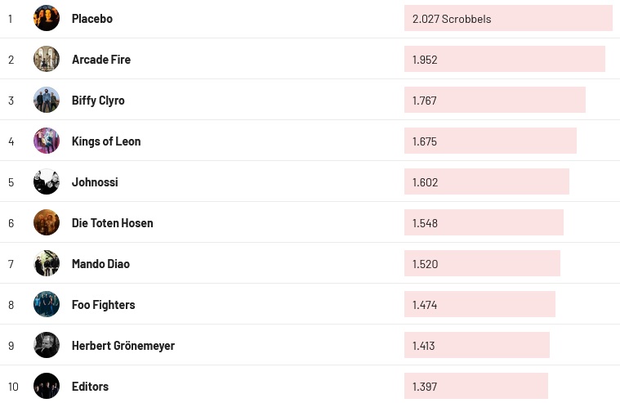Screen dimensions: 620x403
Task: Click the Editors artist name
Action: pos(90,386)
